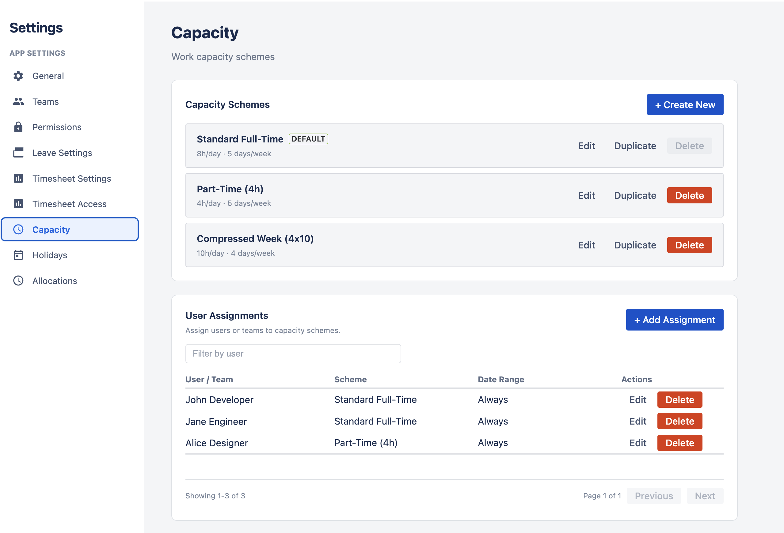Delete the Compressed Week (4x10) scheme

(x=689, y=245)
